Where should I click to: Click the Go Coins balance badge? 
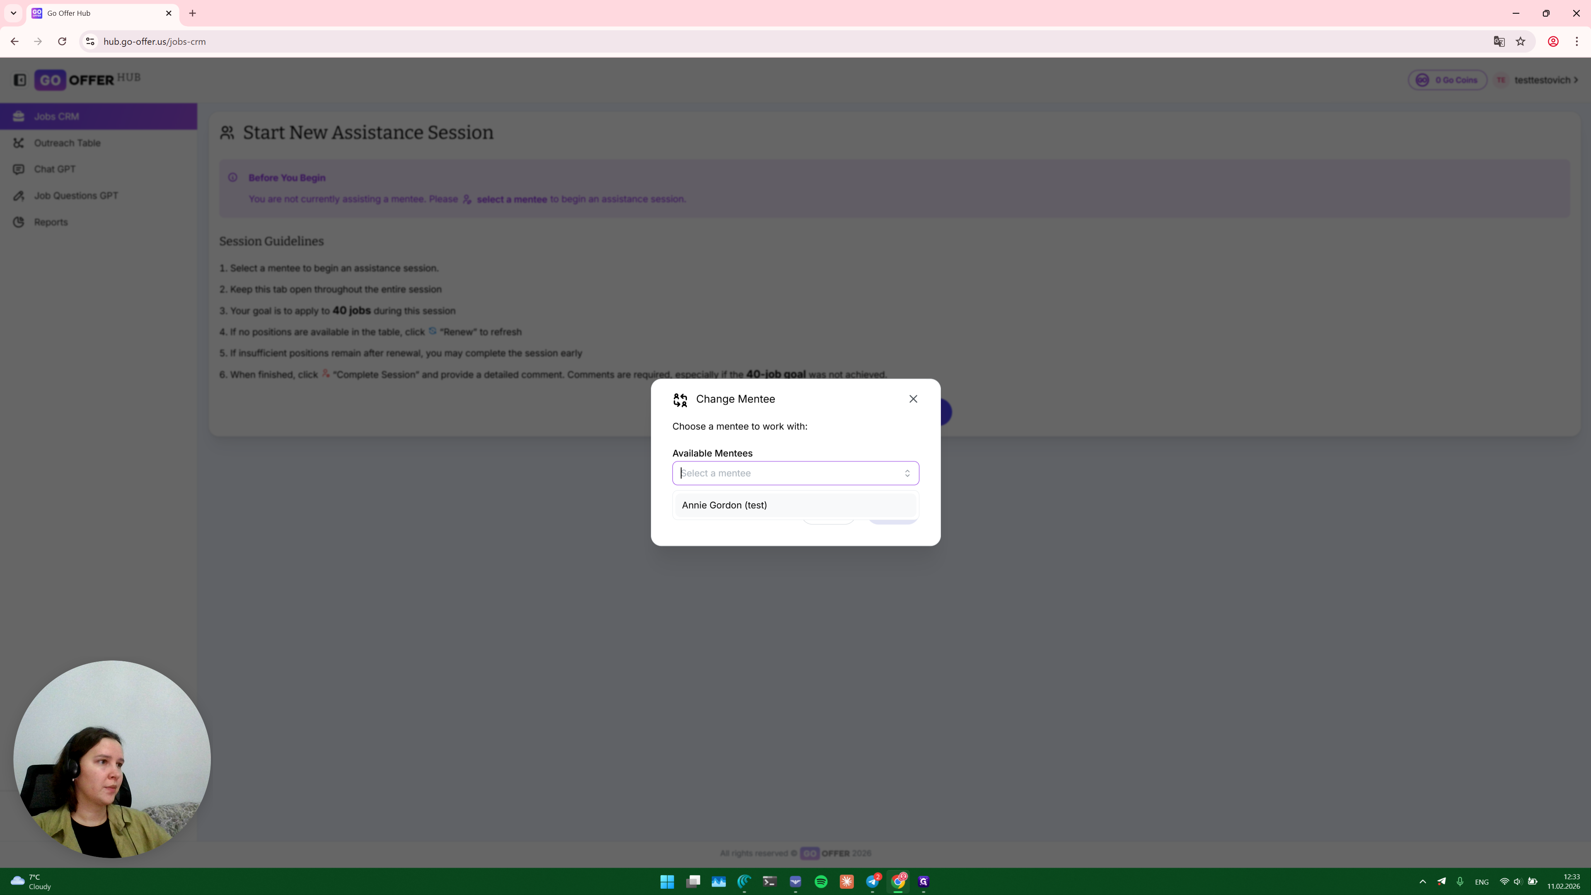pos(1447,80)
